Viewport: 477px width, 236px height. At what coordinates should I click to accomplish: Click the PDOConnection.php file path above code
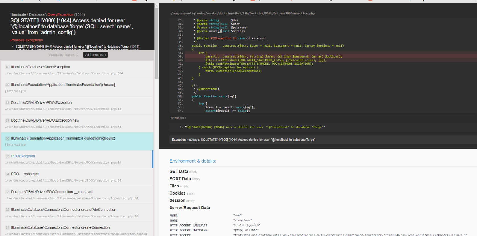coord(243,14)
